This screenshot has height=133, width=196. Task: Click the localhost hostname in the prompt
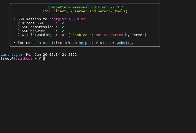tap(23, 59)
